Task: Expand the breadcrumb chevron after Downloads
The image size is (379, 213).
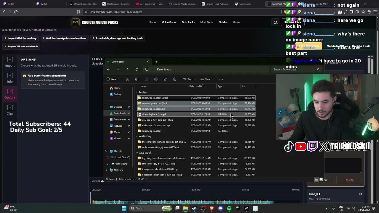Action: click(x=175, y=70)
